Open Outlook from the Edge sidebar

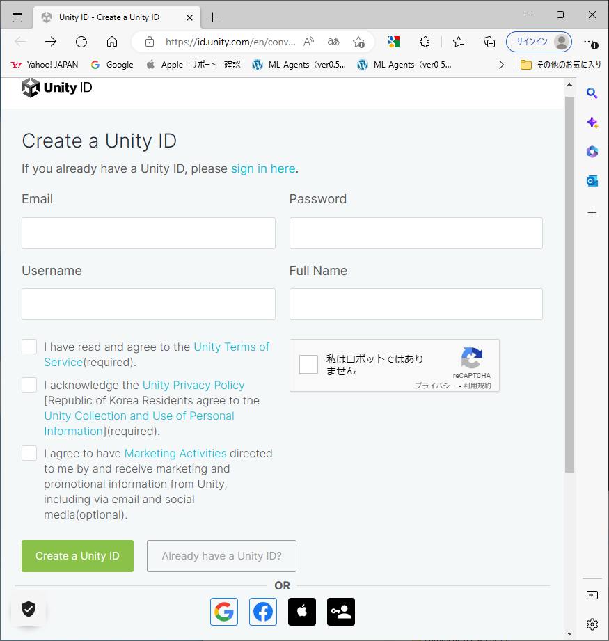click(x=592, y=180)
